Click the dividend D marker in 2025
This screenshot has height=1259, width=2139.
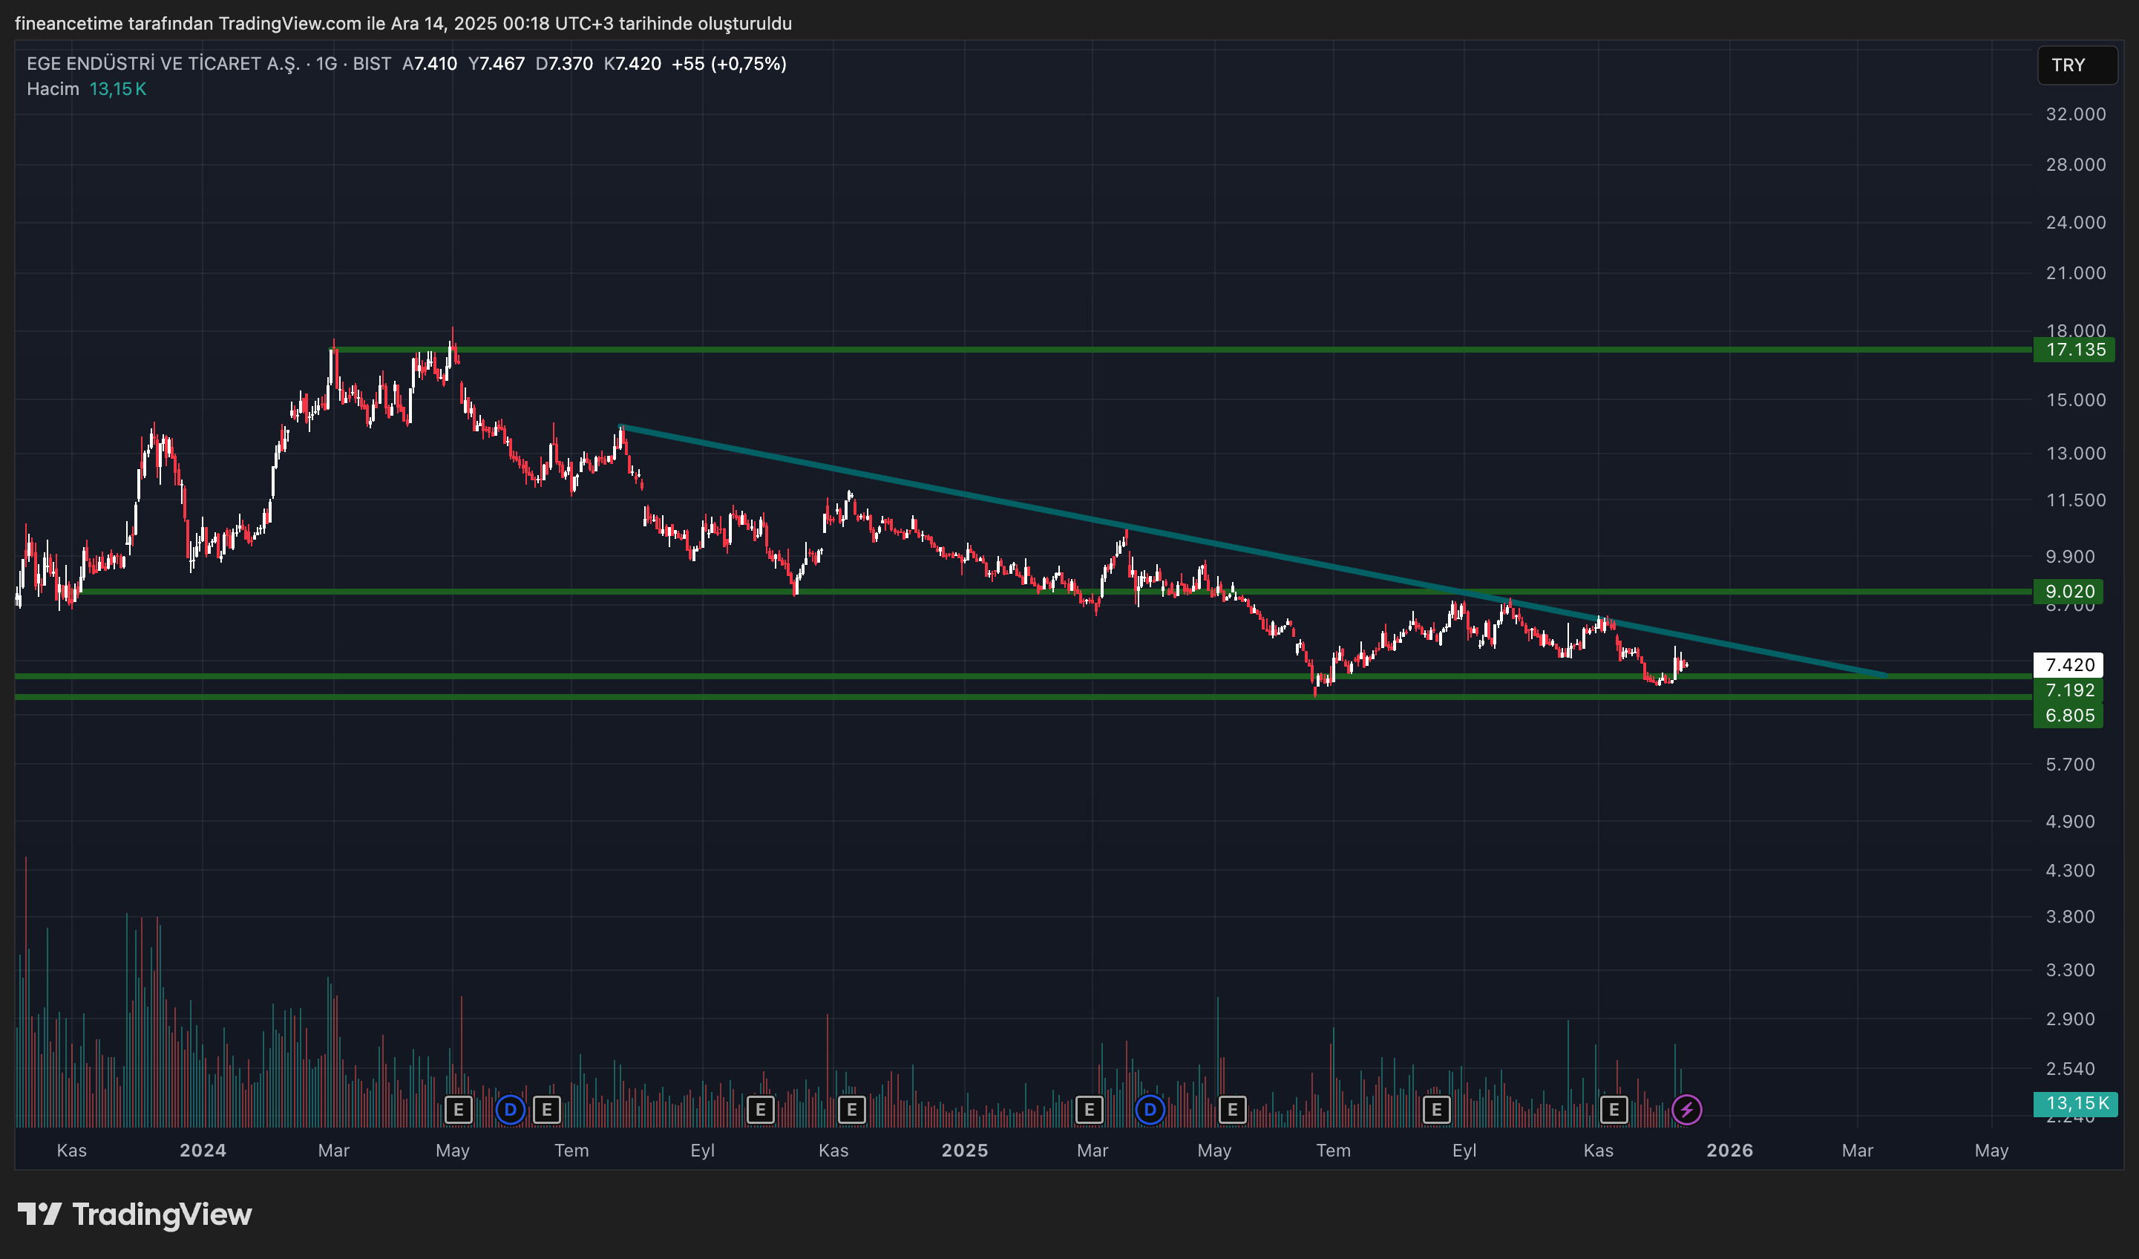point(1150,1109)
